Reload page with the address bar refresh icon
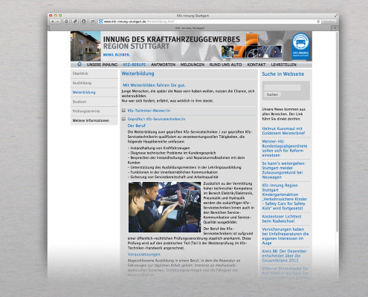The width and height of the screenshot is (368, 297). [x=318, y=22]
